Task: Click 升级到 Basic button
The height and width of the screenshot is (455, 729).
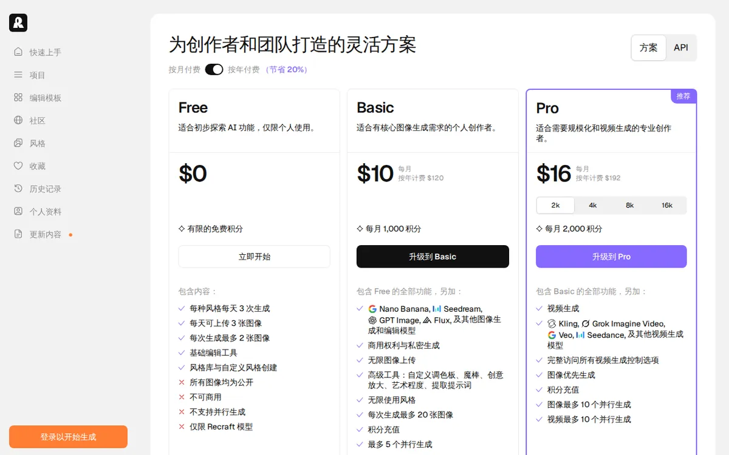Action: pyautogui.click(x=433, y=257)
